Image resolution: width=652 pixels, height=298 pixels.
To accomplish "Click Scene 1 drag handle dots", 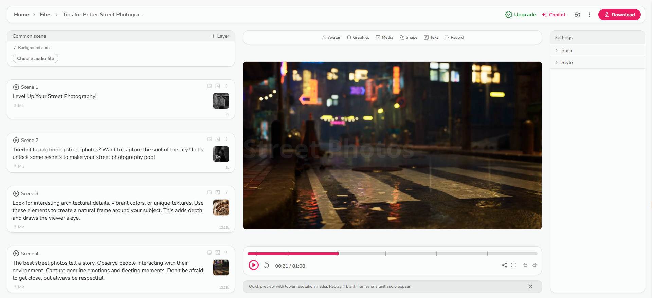I will click(x=226, y=86).
